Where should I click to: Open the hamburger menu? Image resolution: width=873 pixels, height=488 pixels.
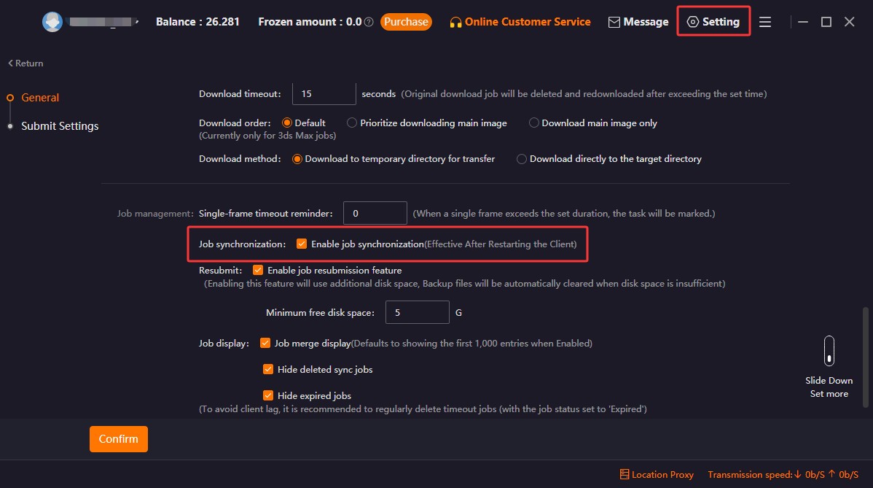pyautogui.click(x=764, y=22)
